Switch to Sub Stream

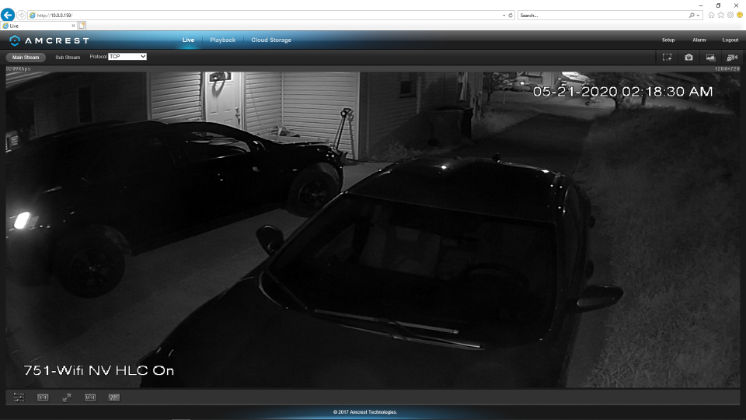tap(68, 57)
